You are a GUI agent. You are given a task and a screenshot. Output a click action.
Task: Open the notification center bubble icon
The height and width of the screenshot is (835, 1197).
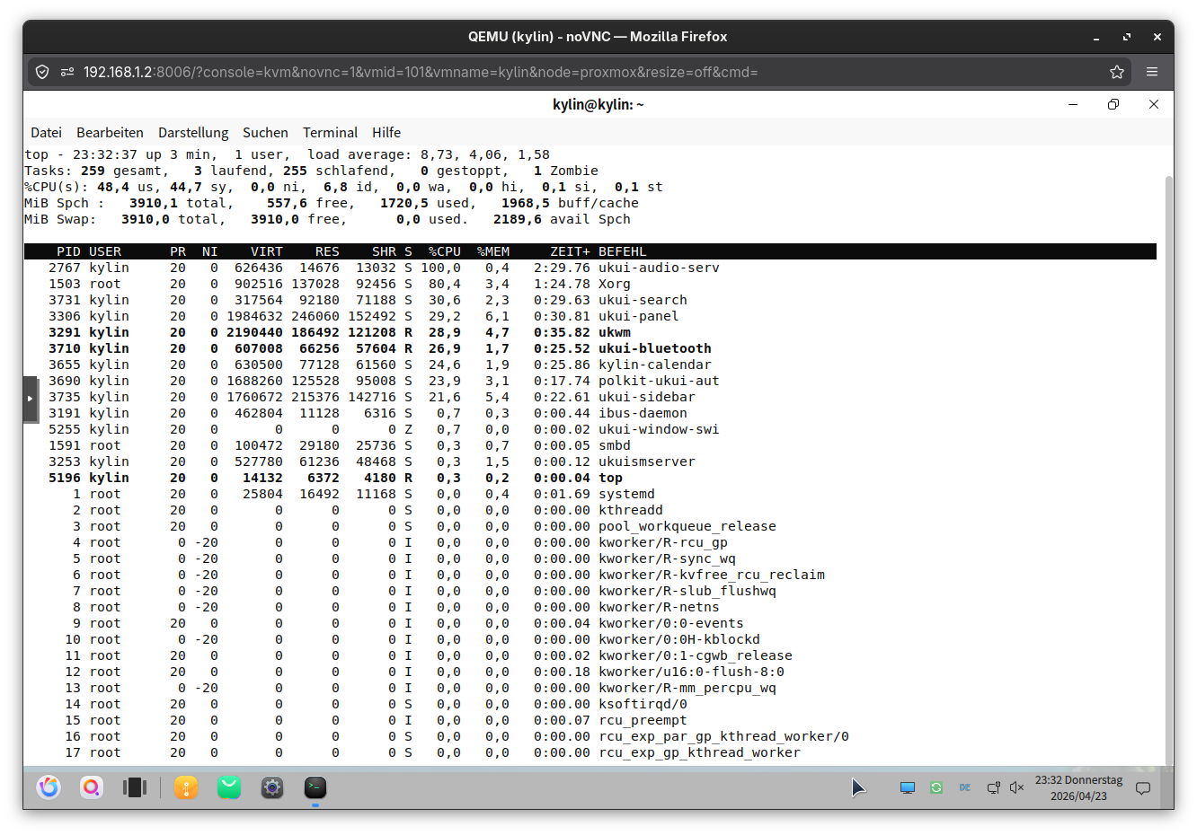click(x=1143, y=788)
